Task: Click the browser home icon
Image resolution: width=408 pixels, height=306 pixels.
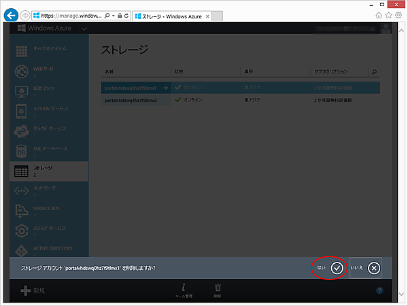Action: click(x=379, y=16)
